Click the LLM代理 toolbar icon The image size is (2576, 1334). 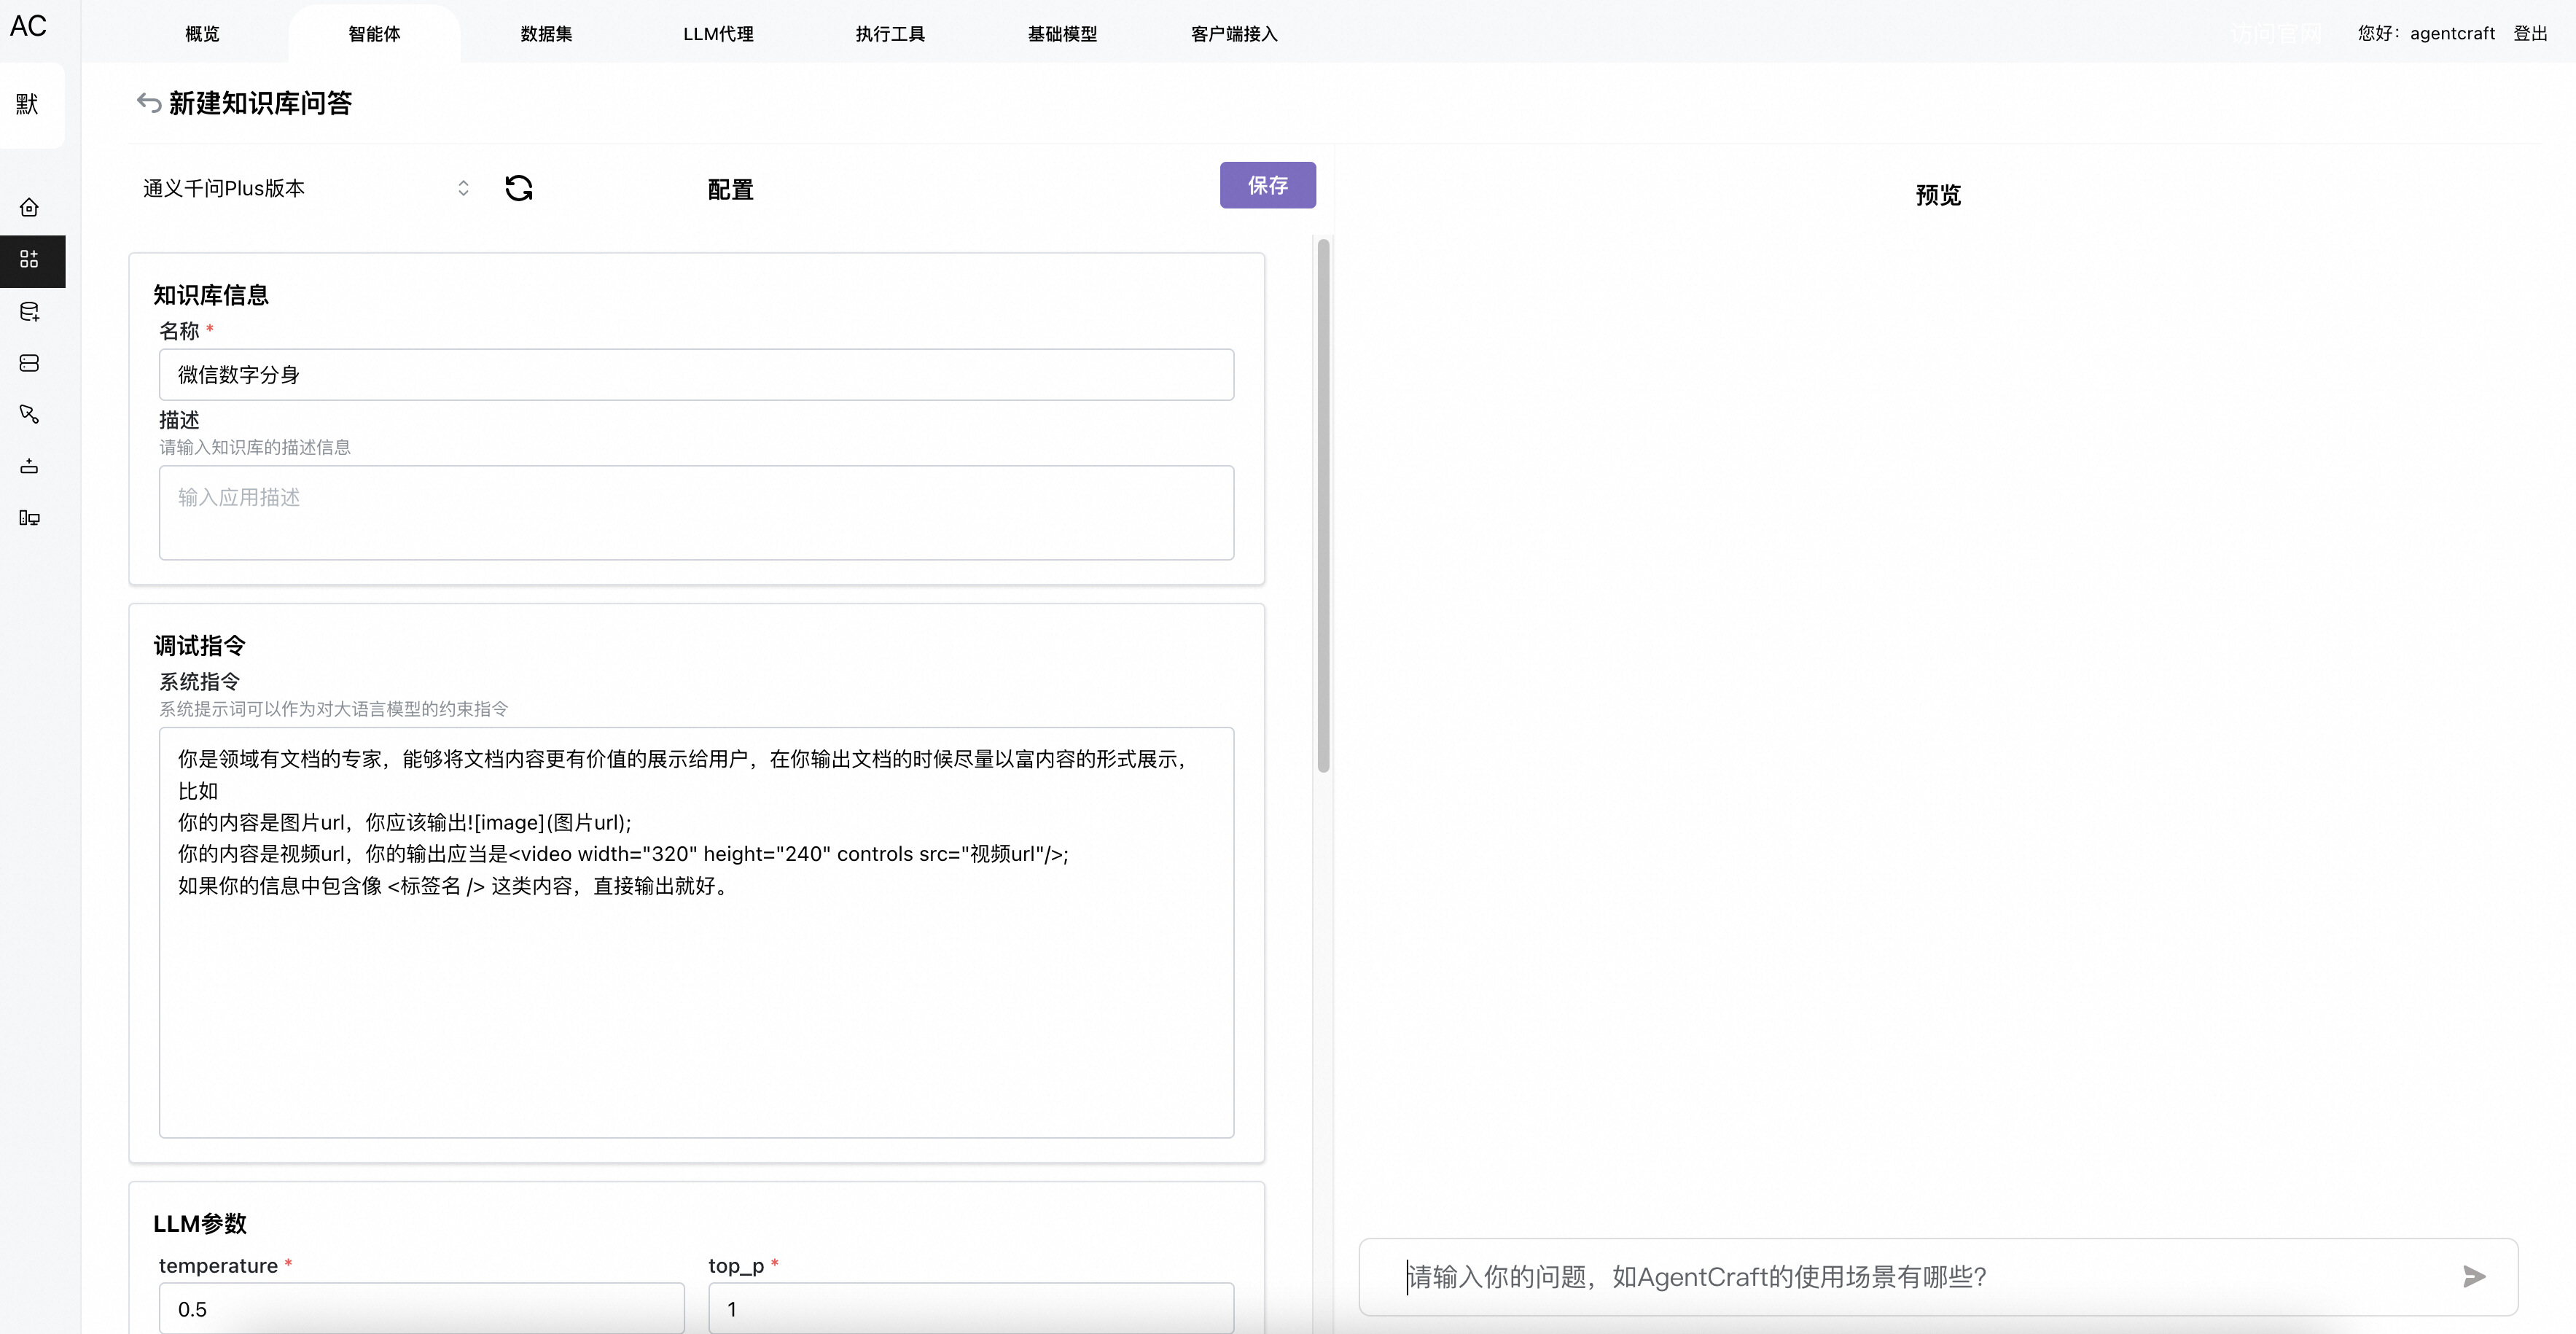click(717, 32)
